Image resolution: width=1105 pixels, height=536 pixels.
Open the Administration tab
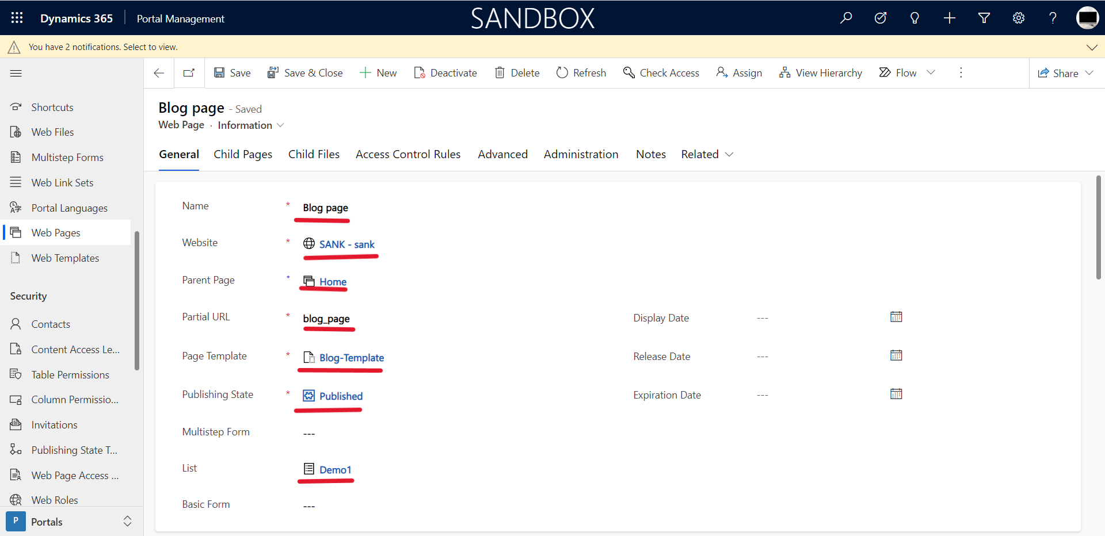click(581, 154)
